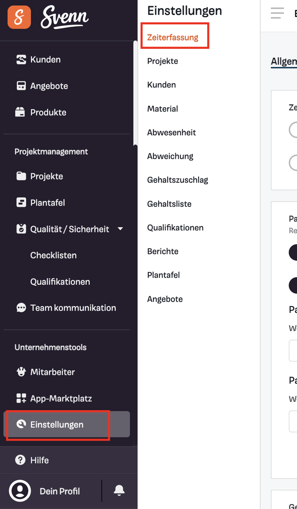The height and width of the screenshot is (509, 297).
Task: Open Checklisten under Qualität / Sicherheit
Action: [54, 255]
